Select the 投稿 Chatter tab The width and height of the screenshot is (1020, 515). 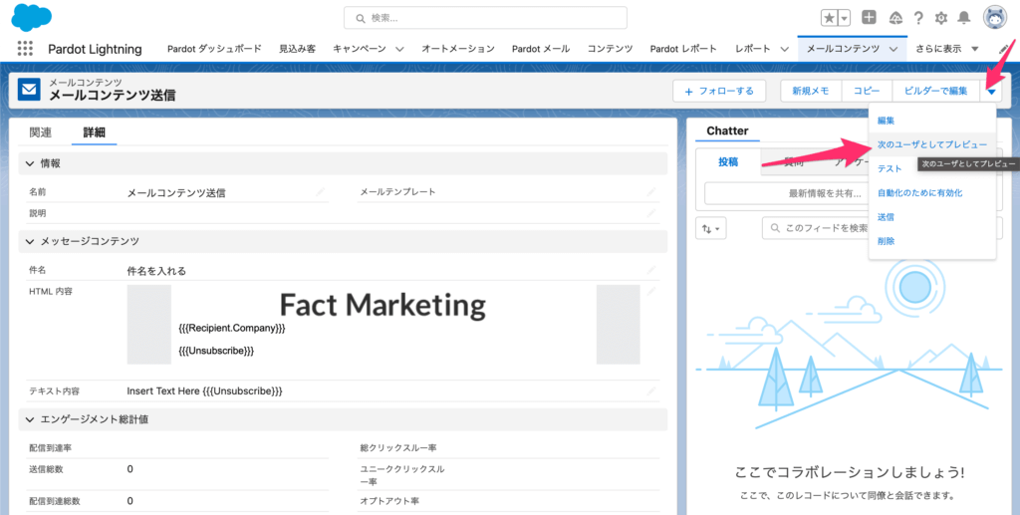(728, 162)
